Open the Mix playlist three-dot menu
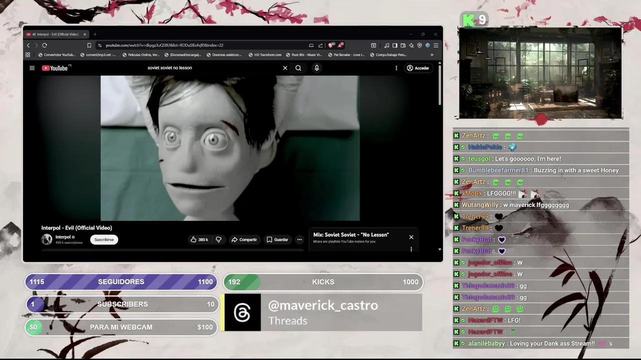 411,249
